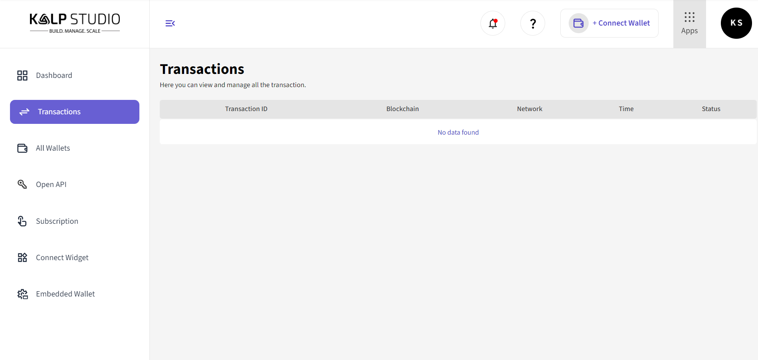Open the KS profile avatar menu
Image resolution: width=758 pixels, height=360 pixels.
coord(736,23)
